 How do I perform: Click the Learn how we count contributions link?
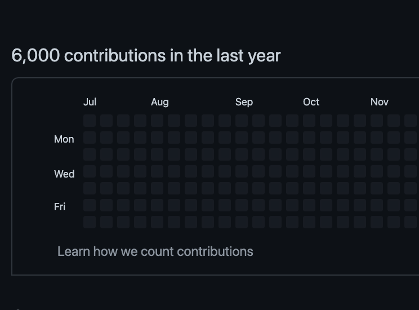pos(155,251)
